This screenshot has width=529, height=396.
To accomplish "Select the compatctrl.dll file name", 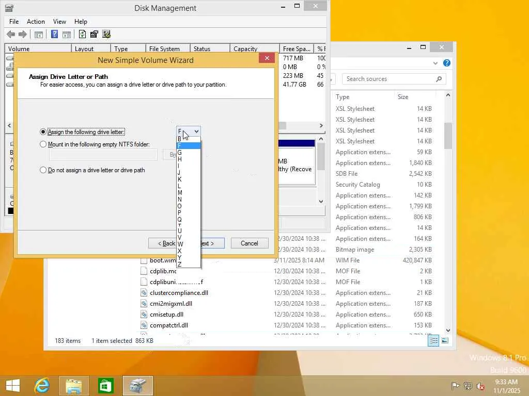I will (x=169, y=325).
